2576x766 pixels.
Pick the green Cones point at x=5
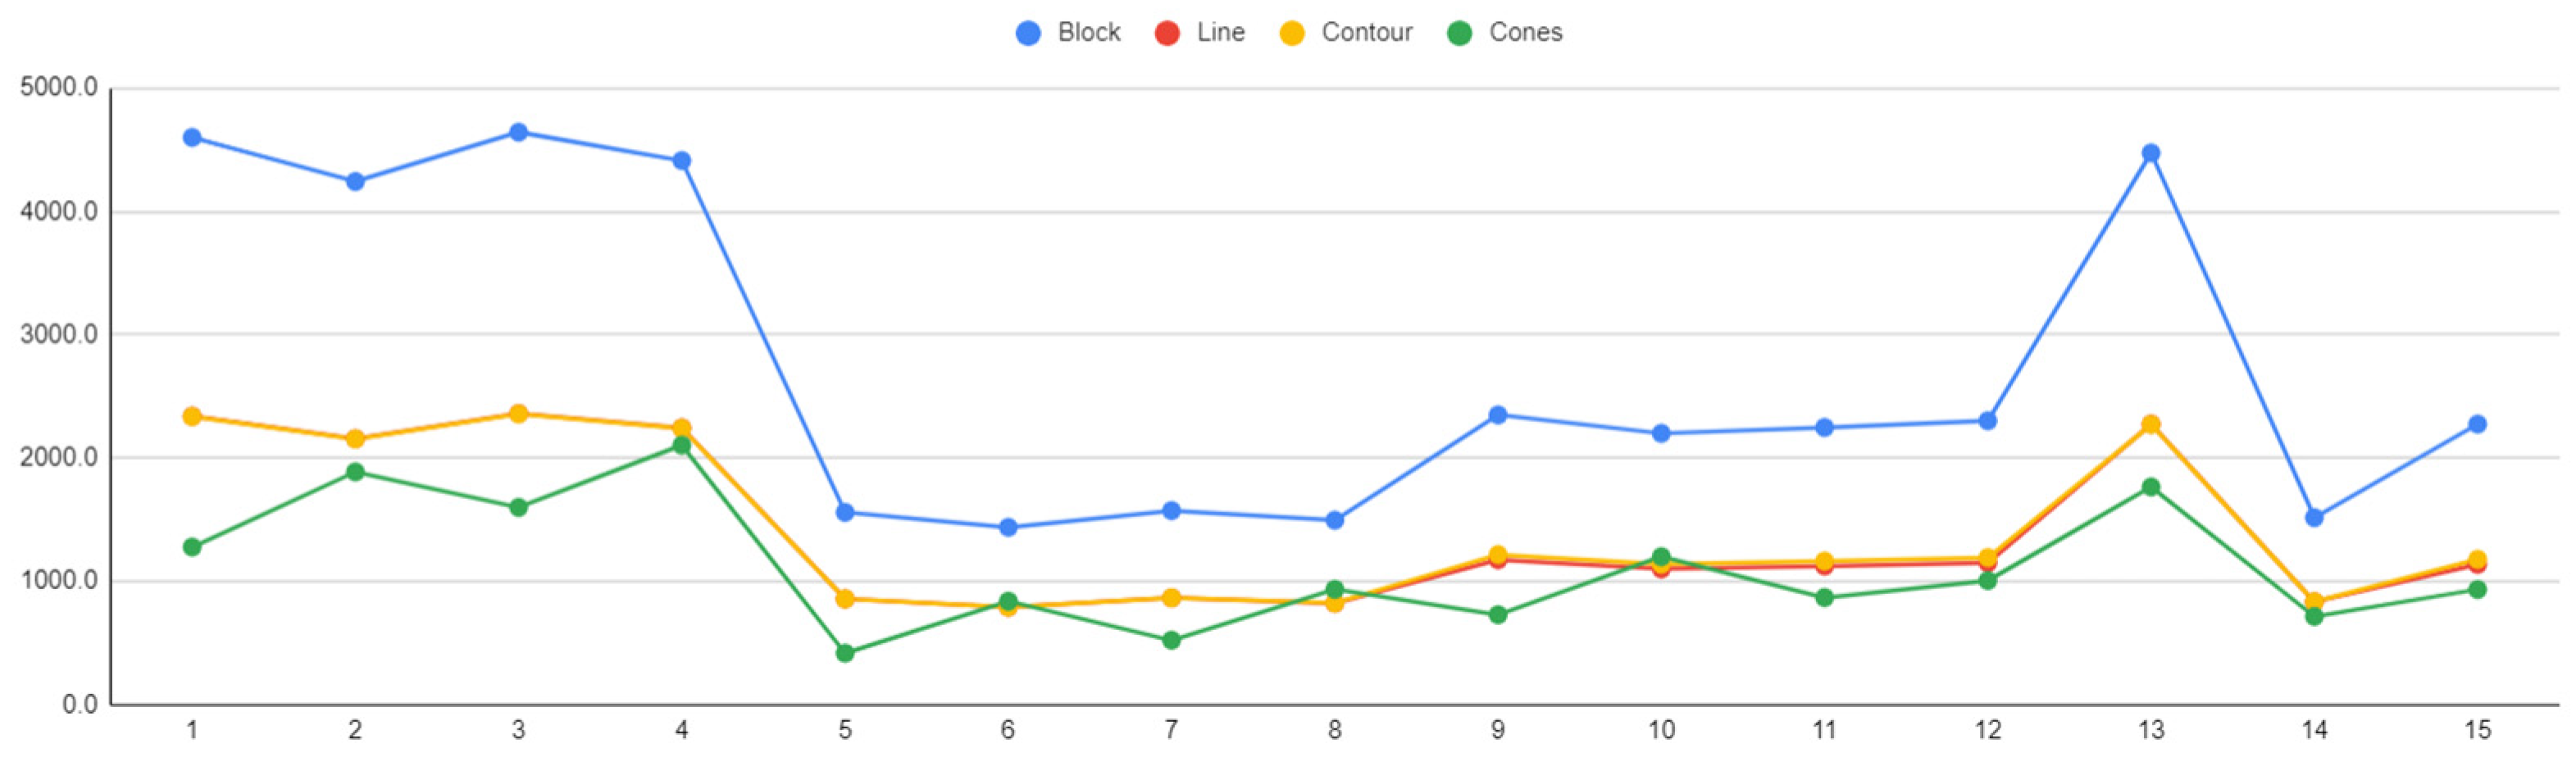pyautogui.click(x=845, y=653)
